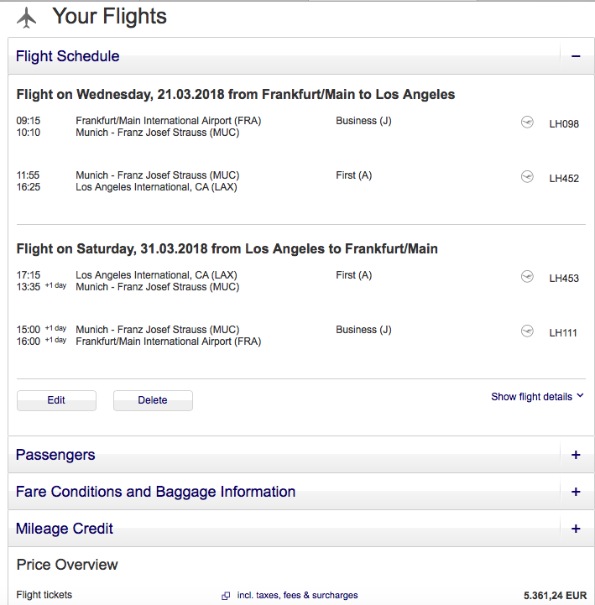Click the Lufthansa logo next to LH098

coord(527,123)
